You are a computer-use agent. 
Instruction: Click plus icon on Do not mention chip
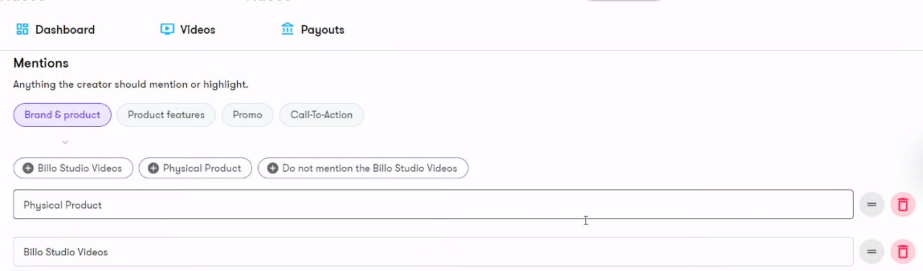pyautogui.click(x=273, y=168)
